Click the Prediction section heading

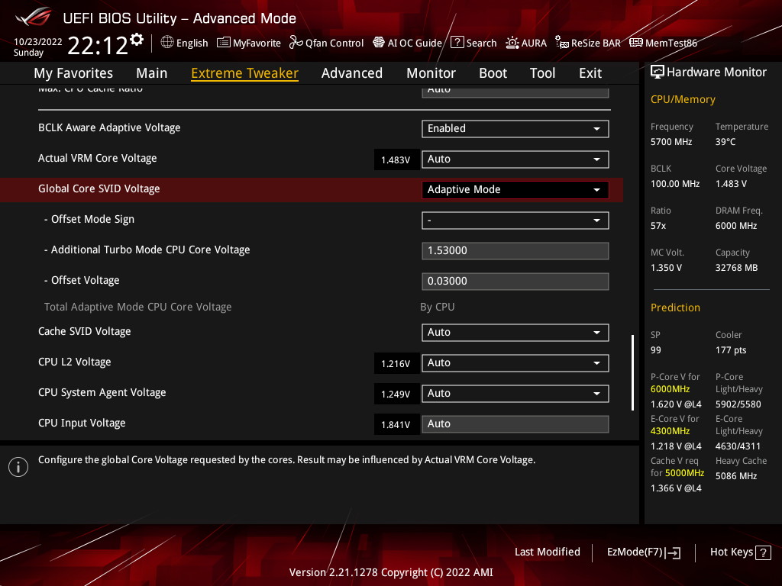(675, 307)
